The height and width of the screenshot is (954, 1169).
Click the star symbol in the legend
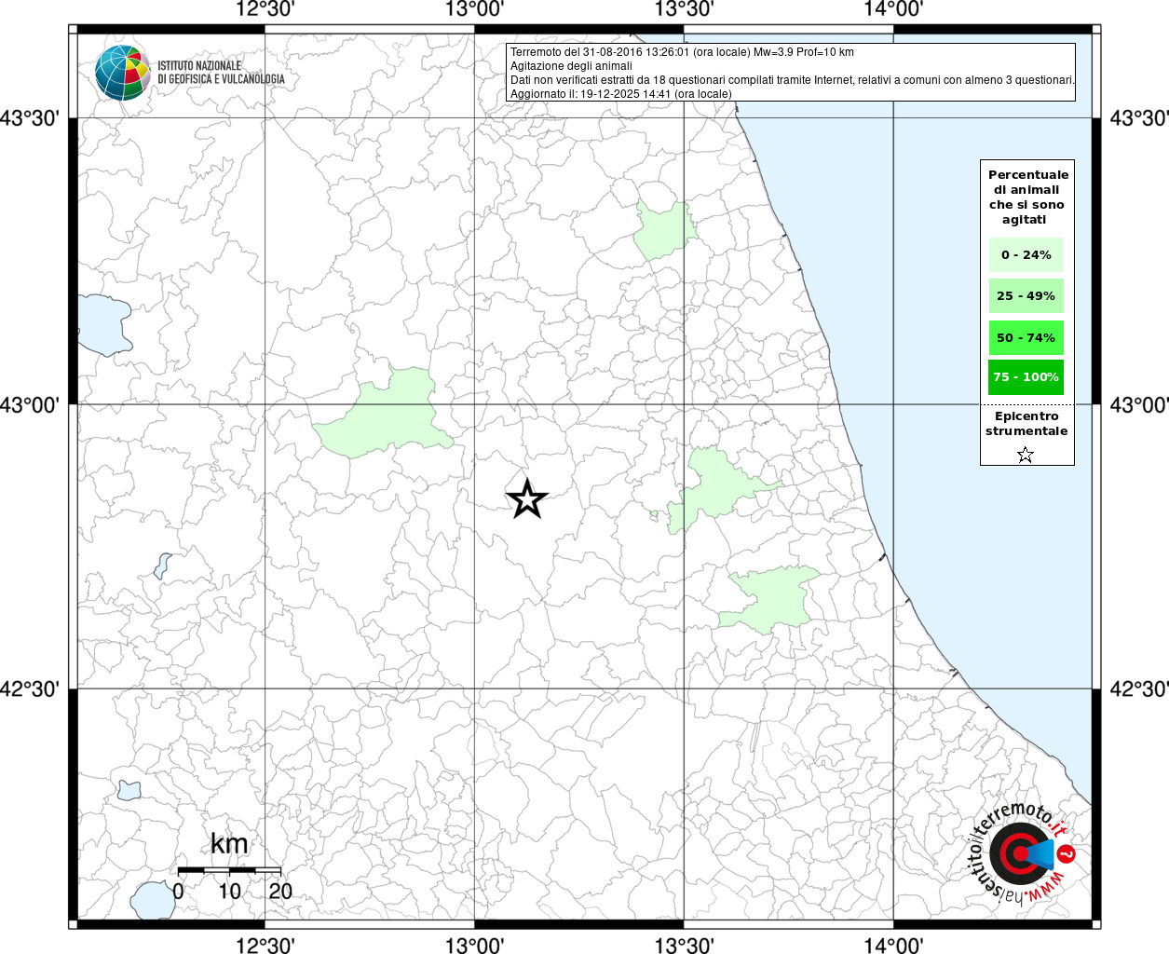(1026, 455)
